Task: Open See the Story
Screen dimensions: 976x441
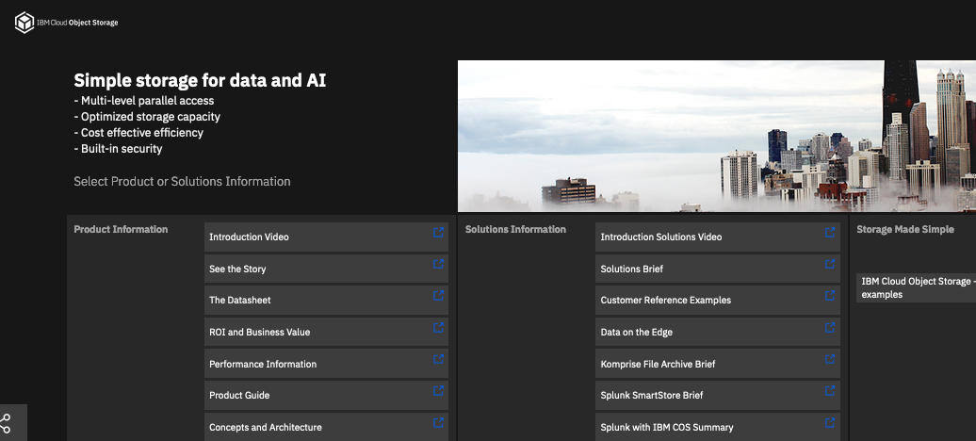Action: point(326,269)
